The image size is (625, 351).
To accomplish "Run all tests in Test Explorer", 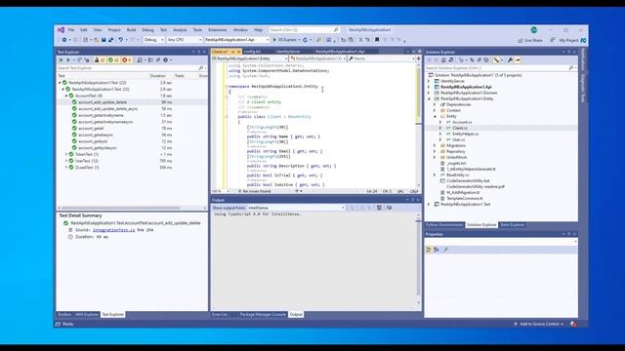I will (61, 60).
